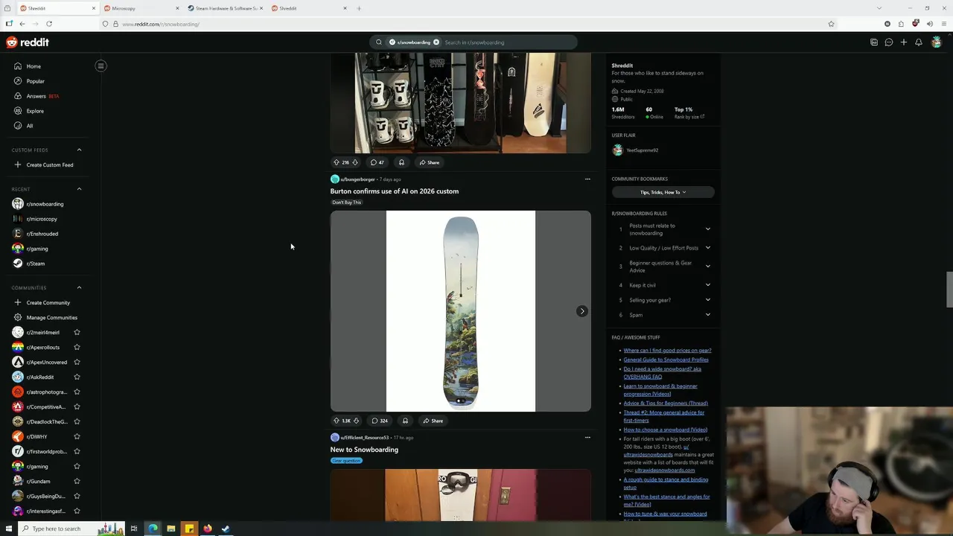Go to Popular in sidebar
953x536 pixels.
tap(35, 81)
